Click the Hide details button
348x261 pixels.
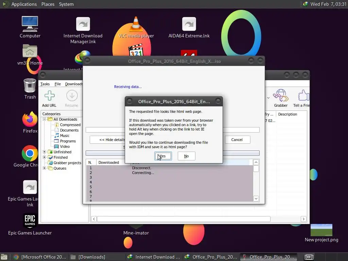(x=107, y=140)
